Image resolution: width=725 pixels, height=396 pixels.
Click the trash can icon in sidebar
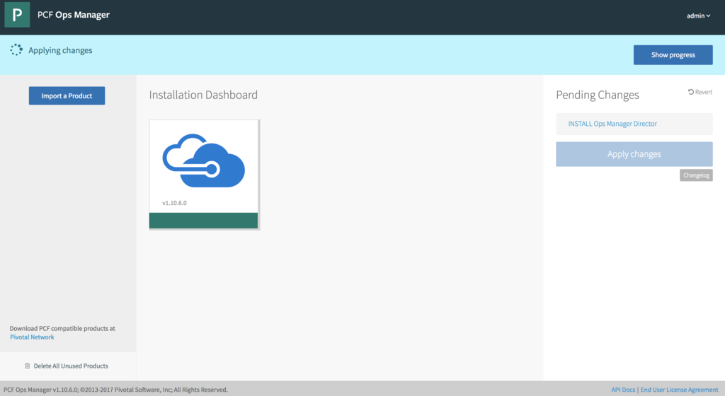pos(28,366)
